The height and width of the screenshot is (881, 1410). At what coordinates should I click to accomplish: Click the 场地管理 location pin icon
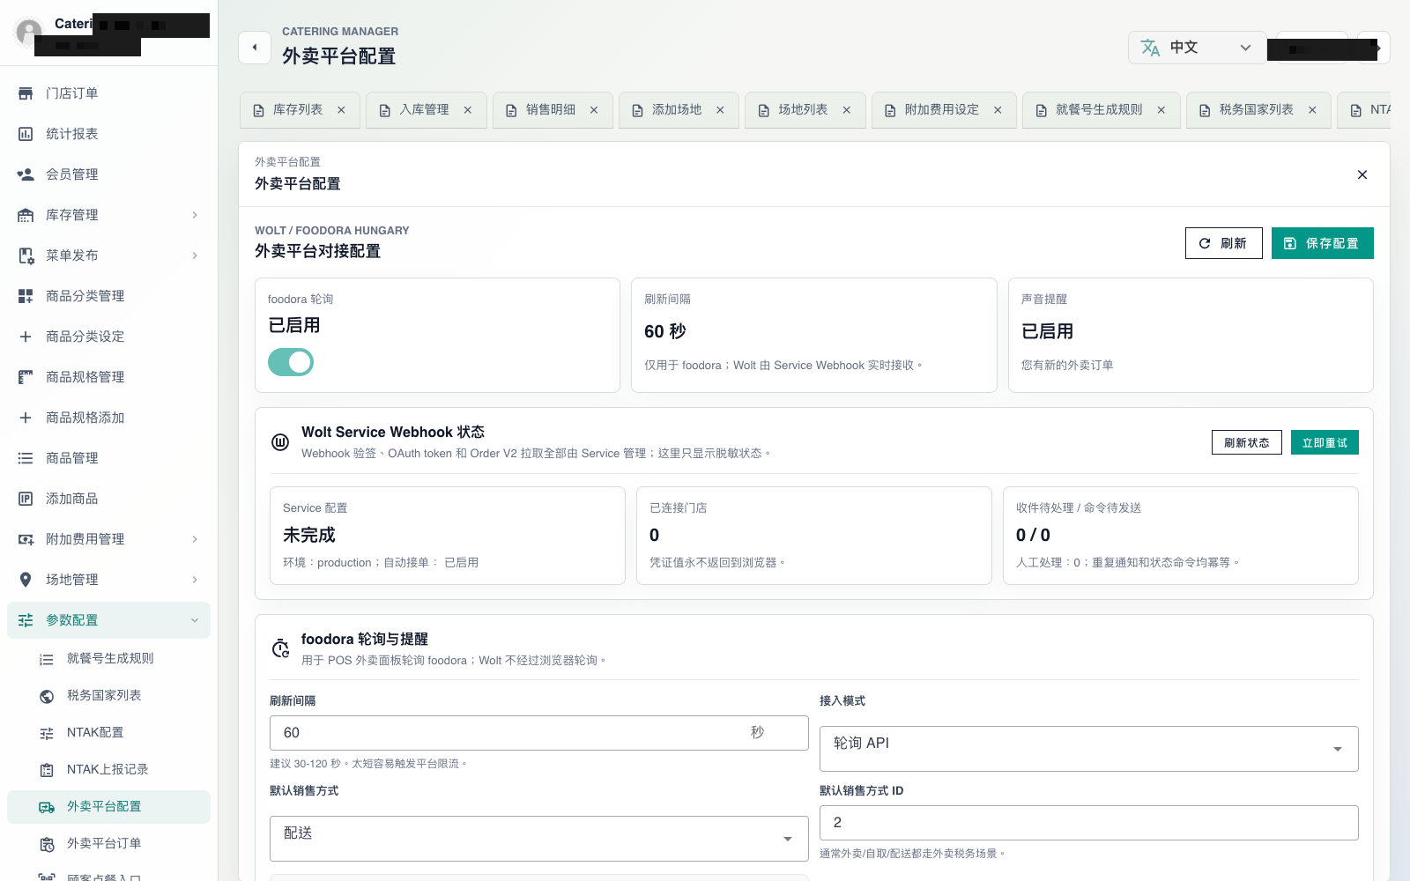[x=26, y=580]
